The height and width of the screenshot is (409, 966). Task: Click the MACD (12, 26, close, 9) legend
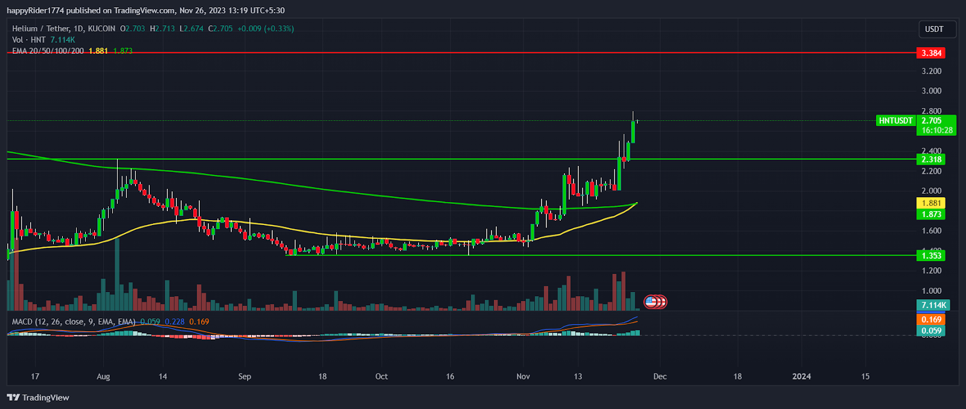pyautogui.click(x=74, y=322)
